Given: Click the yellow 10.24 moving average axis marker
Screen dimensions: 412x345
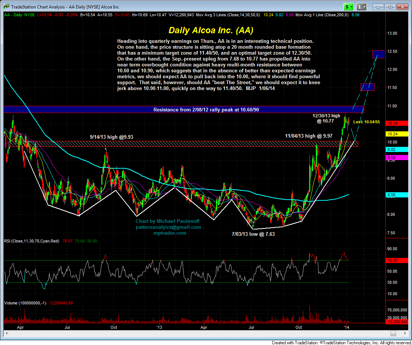Looking at the screenshot, I should (x=396, y=134).
